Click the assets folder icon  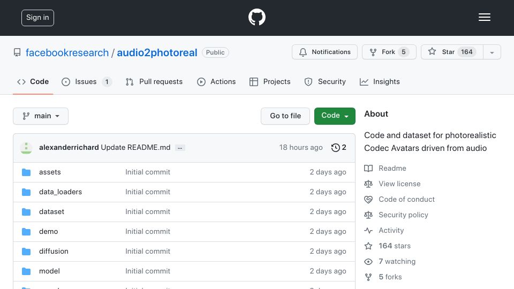(x=26, y=172)
